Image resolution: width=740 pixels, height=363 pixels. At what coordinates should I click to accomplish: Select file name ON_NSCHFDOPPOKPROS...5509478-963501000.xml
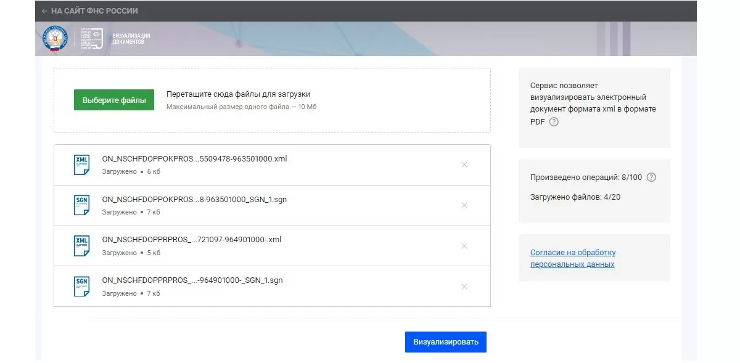tap(194, 158)
